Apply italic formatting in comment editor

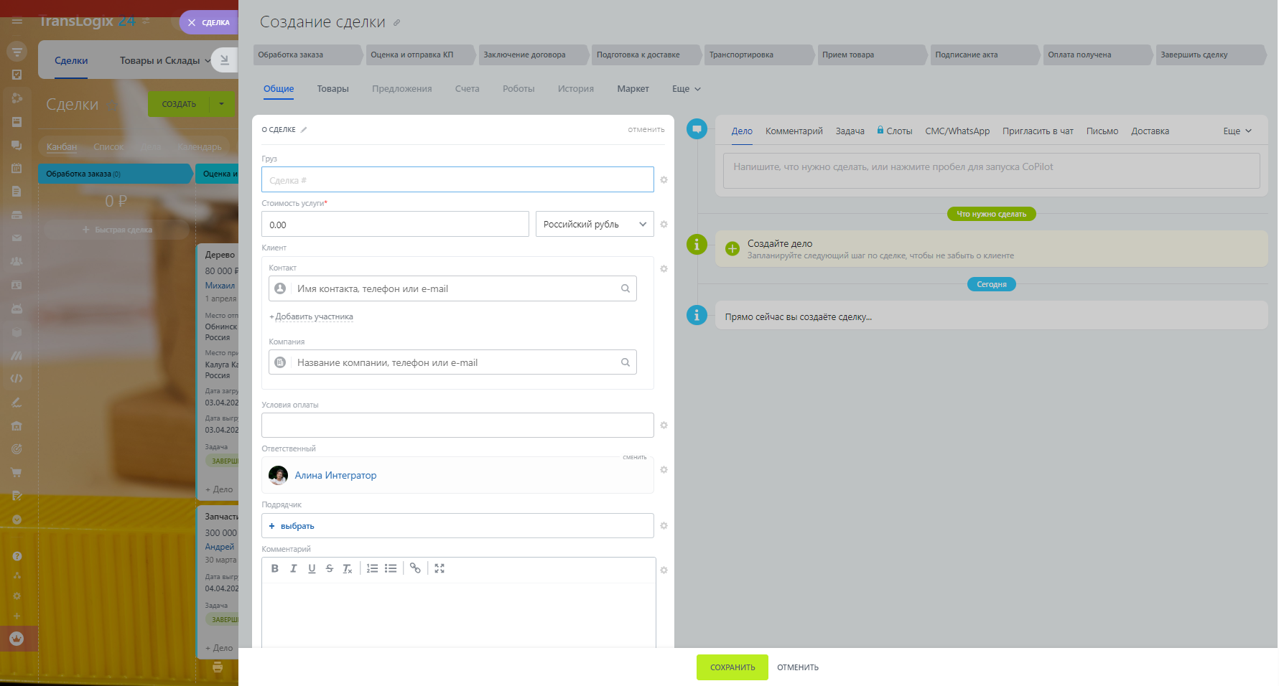(x=293, y=568)
